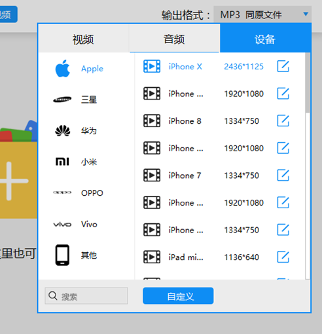
Task: Select the Xiaomi MI logo icon
Action: [62, 162]
